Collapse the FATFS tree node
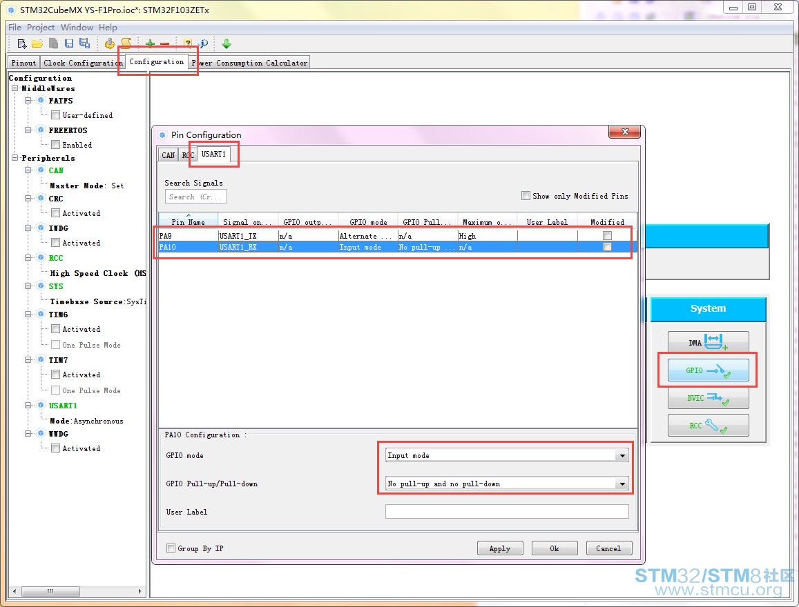This screenshot has width=799, height=607. pos(28,100)
